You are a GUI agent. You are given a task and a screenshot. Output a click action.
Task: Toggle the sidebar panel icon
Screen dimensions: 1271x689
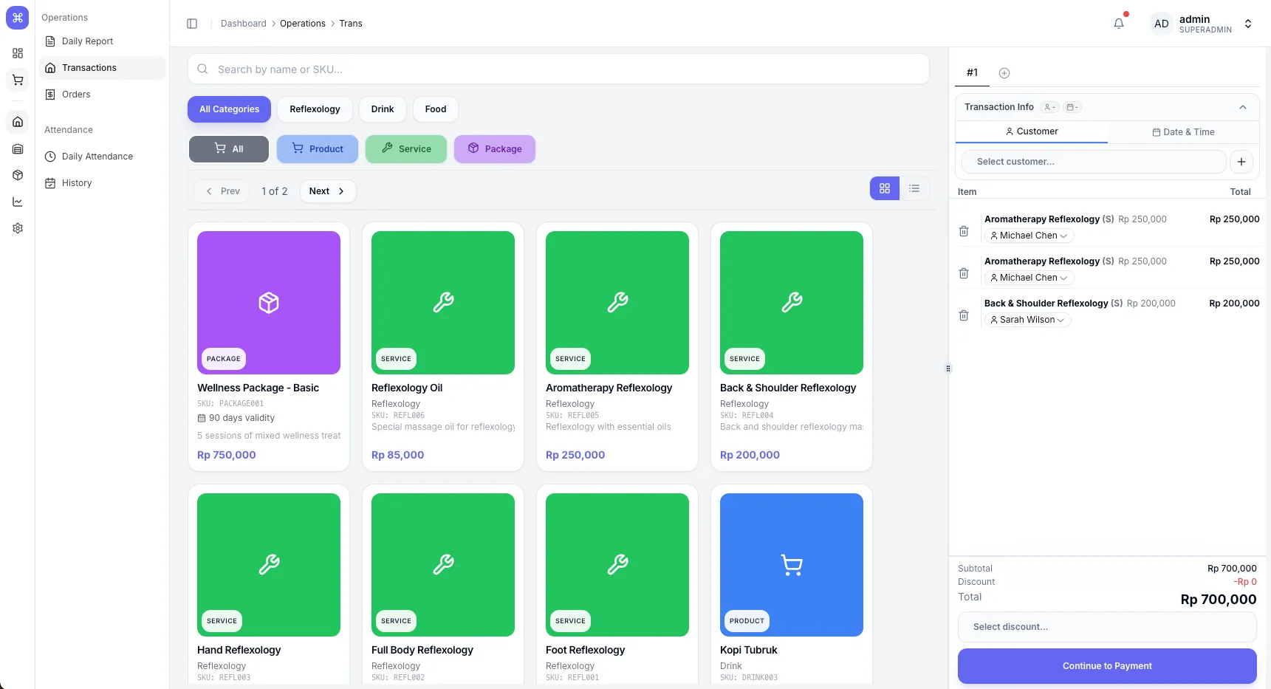[x=192, y=24]
